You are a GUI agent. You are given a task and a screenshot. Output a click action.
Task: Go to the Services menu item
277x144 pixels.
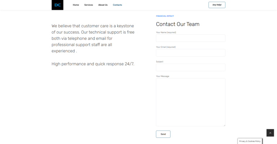coord(88,5)
